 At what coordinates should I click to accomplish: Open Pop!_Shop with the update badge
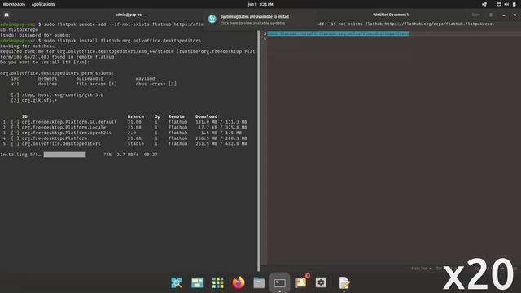(301, 282)
